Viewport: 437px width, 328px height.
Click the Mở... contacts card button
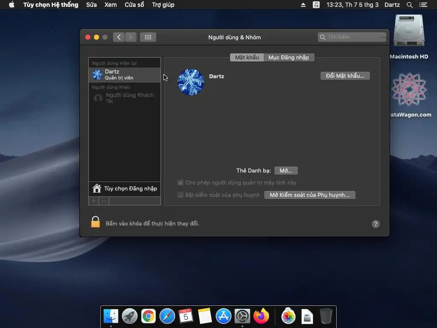coord(286,171)
